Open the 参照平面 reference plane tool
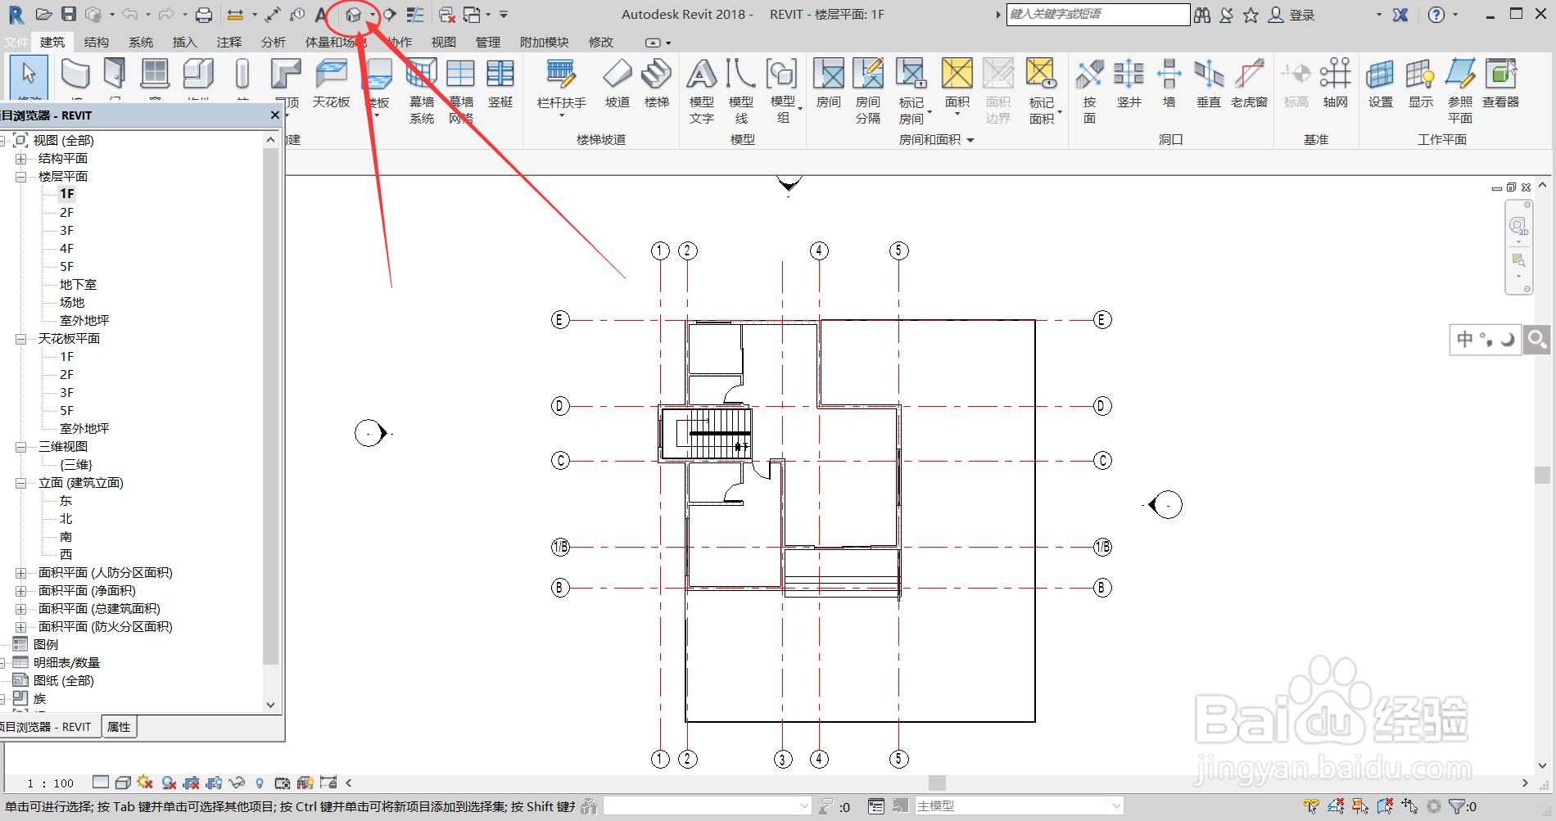The width and height of the screenshot is (1556, 821). point(1460,91)
